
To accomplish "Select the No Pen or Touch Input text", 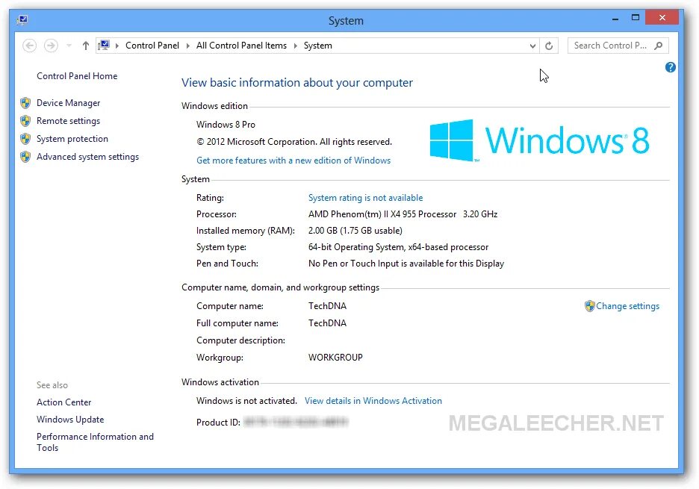I will point(406,264).
